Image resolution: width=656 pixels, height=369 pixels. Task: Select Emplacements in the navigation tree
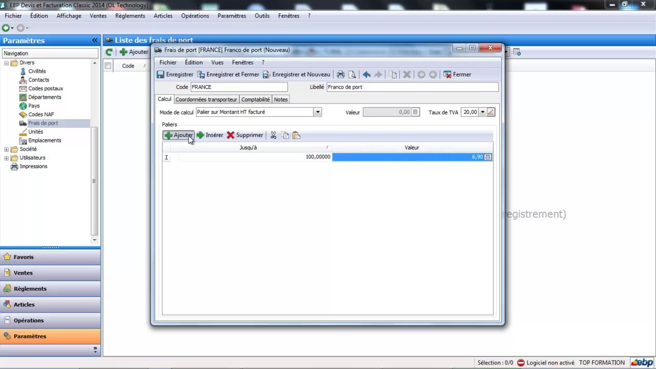point(45,140)
